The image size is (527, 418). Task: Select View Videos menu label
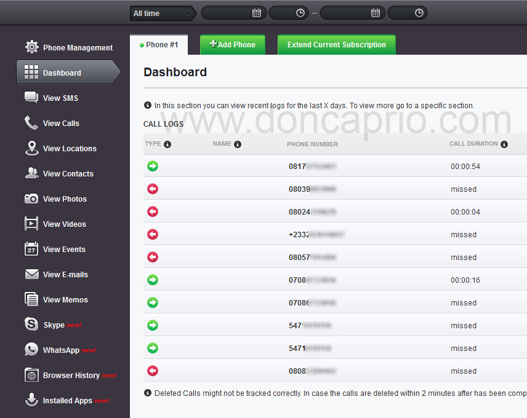[65, 224]
